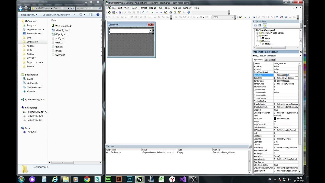
Task: Click the Debug toolbar Design Mode icon
Action: click(240, 17)
